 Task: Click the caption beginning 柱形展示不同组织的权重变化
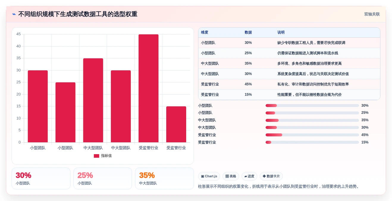279,186
